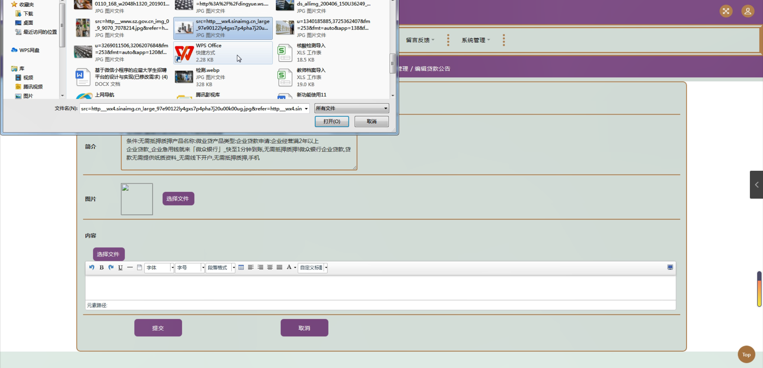Screen dimensions: 763x368
Task: Open the font color picker A
Action: (289, 267)
